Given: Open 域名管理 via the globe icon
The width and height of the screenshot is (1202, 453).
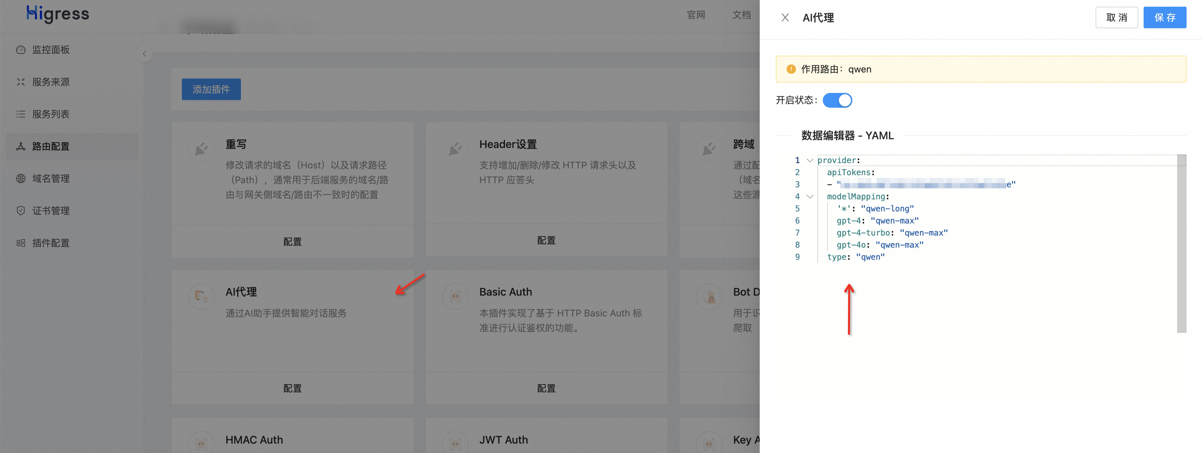Looking at the screenshot, I should (x=21, y=178).
